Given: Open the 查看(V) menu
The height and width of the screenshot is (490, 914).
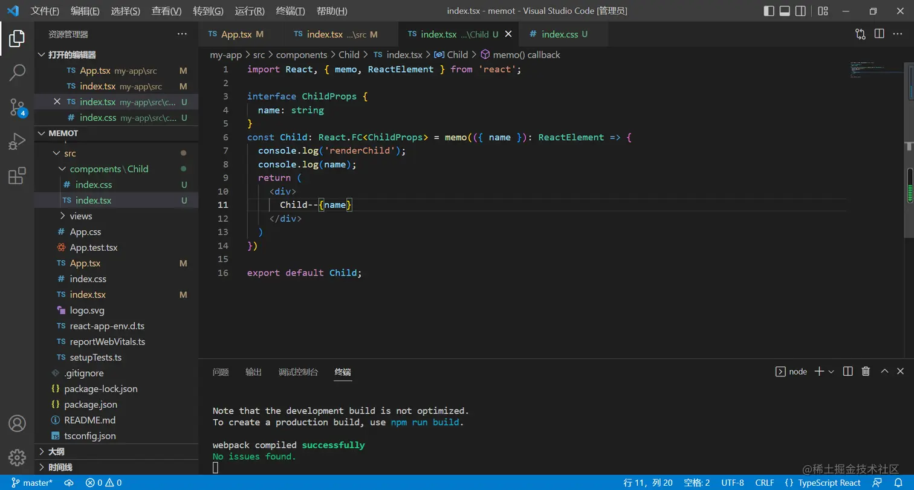Looking at the screenshot, I should (166, 11).
